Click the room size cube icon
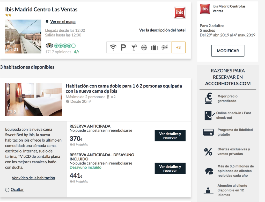Viewport: 265px width, 202px height. pos(68,101)
